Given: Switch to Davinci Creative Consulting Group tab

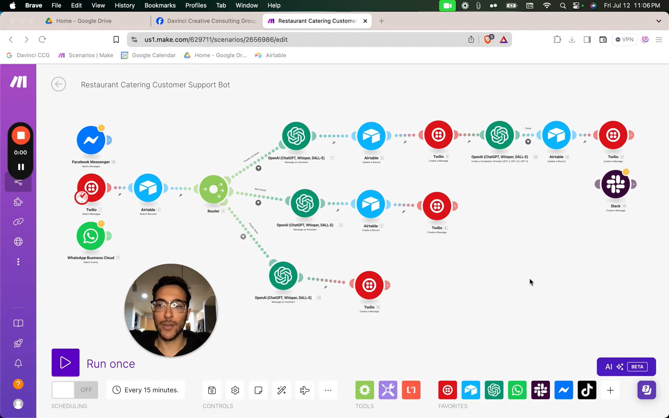Looking at the screenshot, I should 206,21.
